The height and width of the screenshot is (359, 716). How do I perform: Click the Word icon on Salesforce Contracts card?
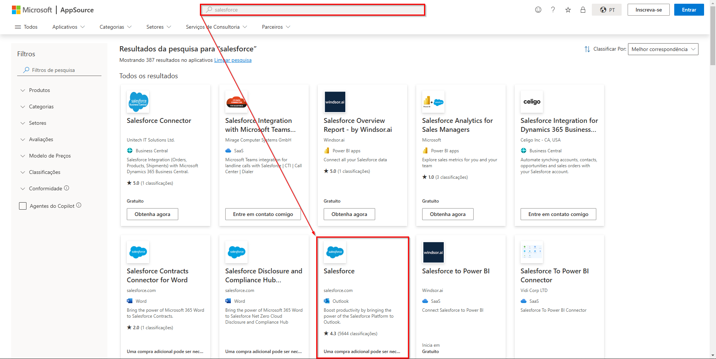click(130, 301)
